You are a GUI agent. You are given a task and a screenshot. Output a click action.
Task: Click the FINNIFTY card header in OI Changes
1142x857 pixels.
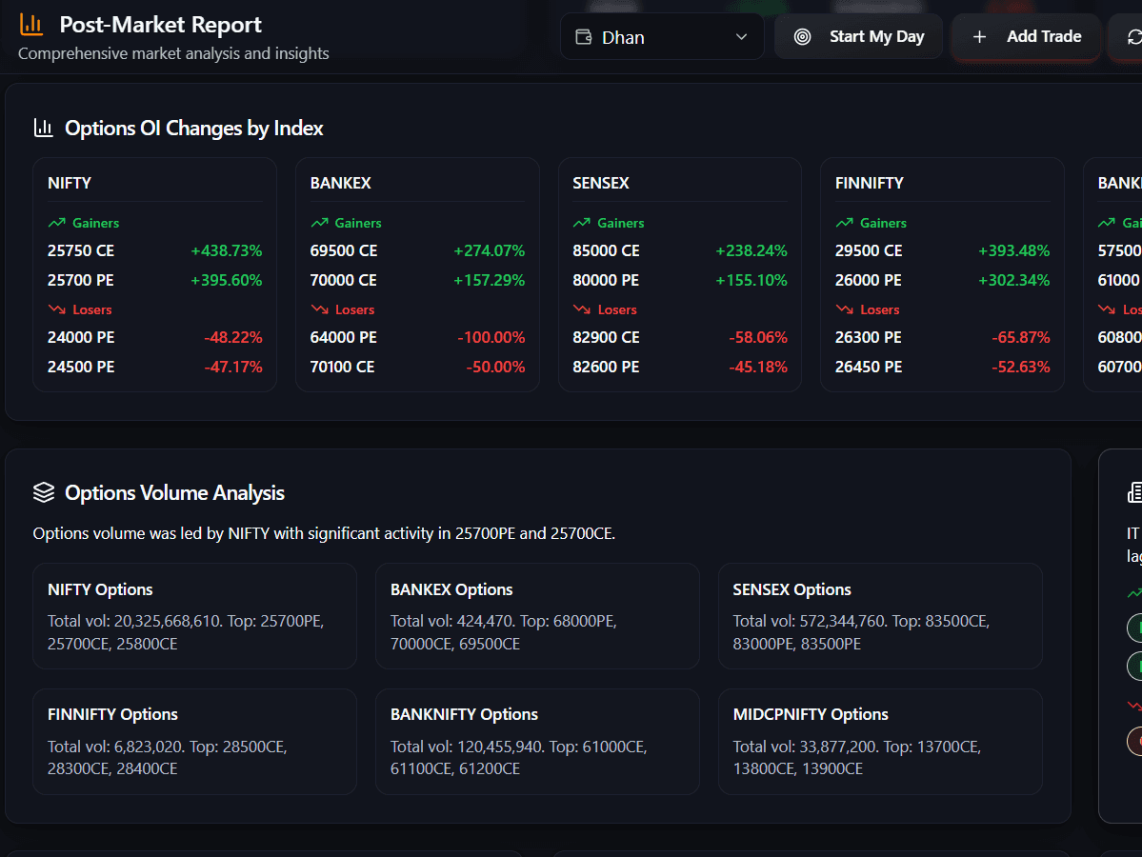[868, 182]
